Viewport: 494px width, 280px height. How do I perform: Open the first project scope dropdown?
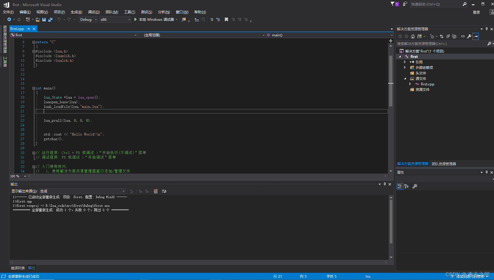(73, 35)
